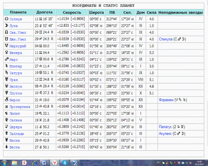Open the Windows Start menu

(x=4, y=163)
